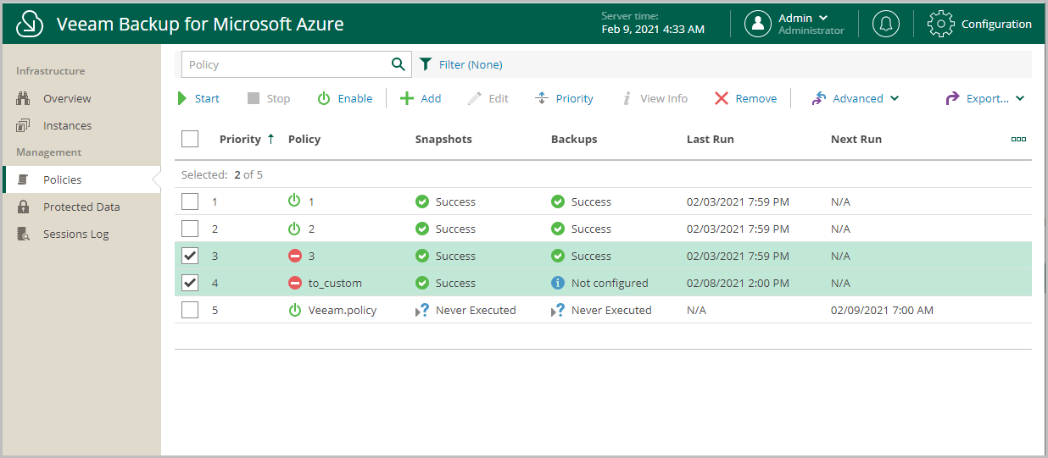Check the box for policy 2
Screen dimensions: 1048x458
[190, 229]
